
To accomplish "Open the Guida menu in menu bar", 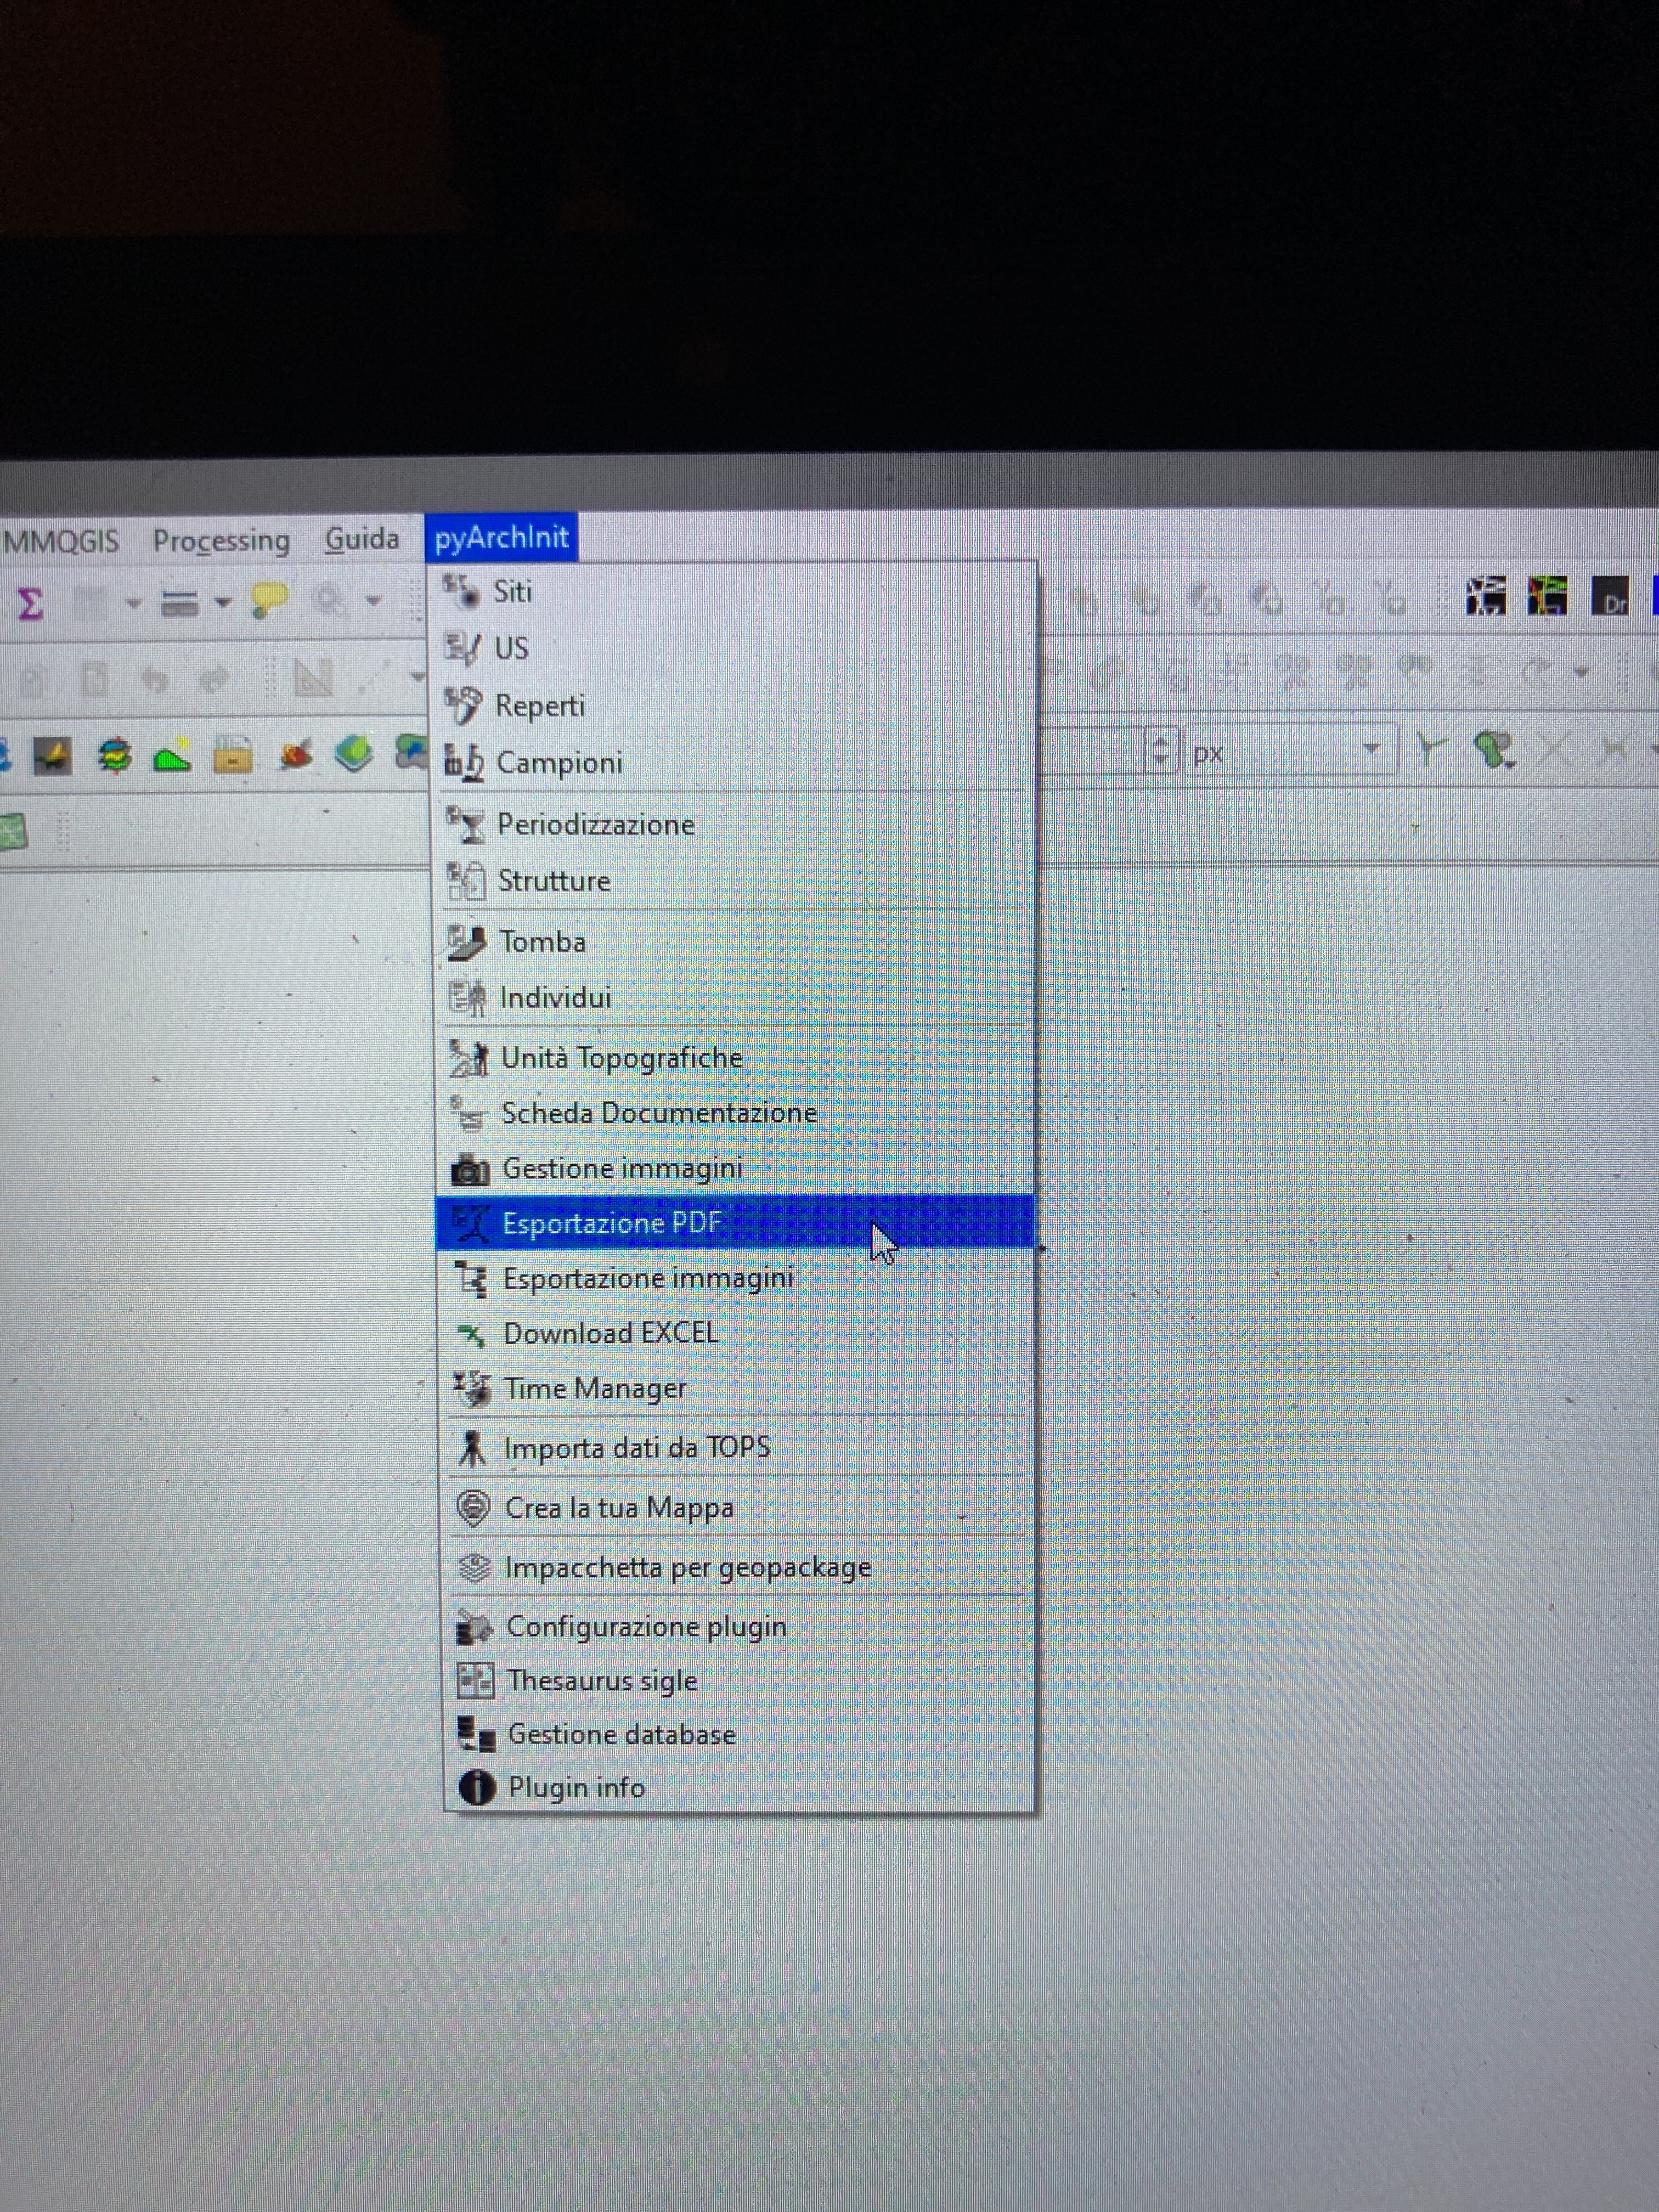I will 362,539.
